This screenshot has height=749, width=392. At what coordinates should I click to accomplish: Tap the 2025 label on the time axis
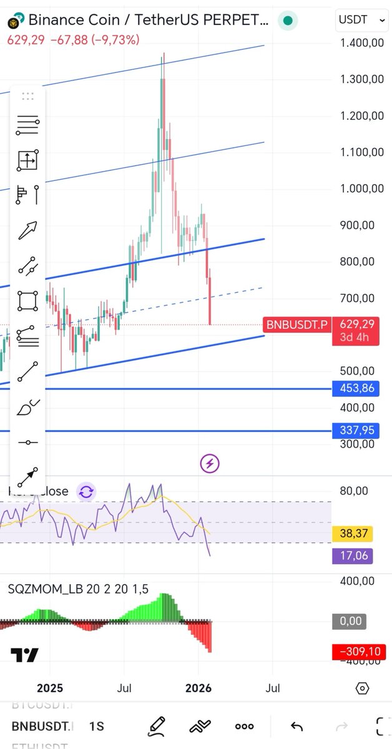(50, 688)
